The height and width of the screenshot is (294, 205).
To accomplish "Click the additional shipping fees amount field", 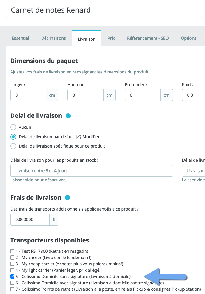I will click(x=30, y=220).
